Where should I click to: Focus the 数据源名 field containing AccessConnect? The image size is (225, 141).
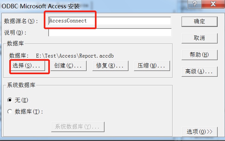(110, 21)
